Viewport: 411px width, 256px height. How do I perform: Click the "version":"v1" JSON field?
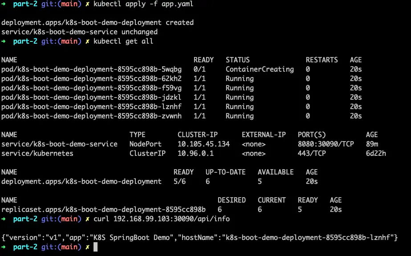pos(33,238)
